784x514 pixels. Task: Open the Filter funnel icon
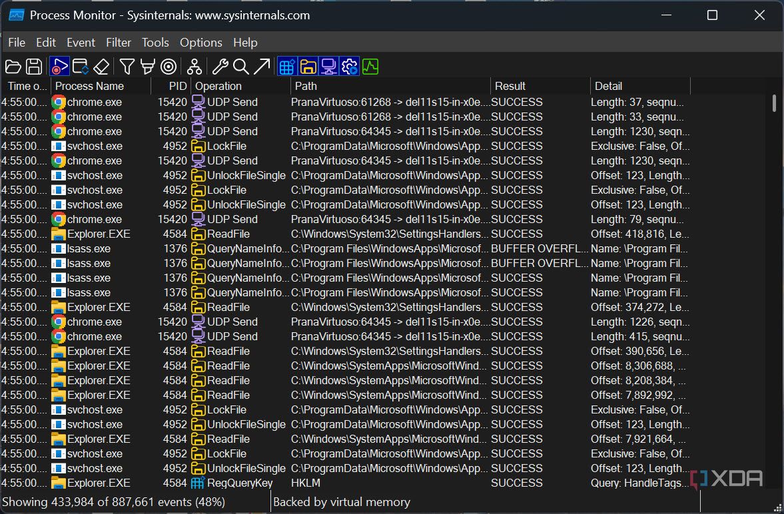click(127, 67)
